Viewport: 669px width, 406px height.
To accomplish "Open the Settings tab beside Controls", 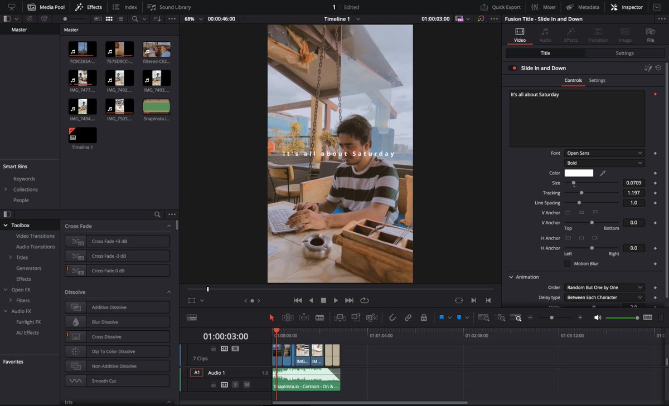I will tap(597, 80).
